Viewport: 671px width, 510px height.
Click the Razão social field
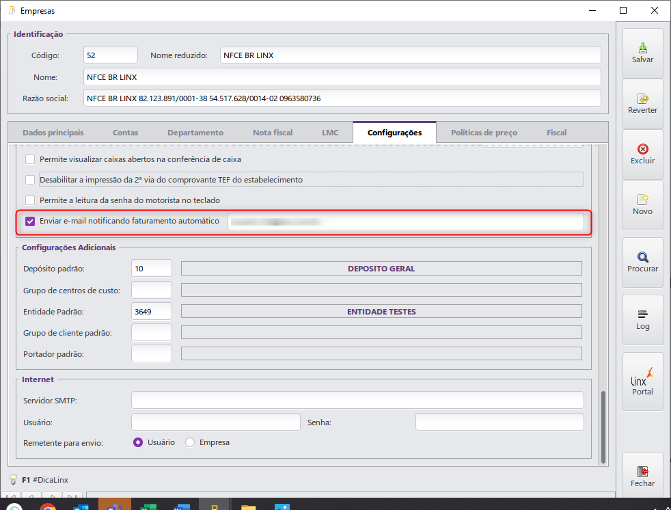(342, 98)
